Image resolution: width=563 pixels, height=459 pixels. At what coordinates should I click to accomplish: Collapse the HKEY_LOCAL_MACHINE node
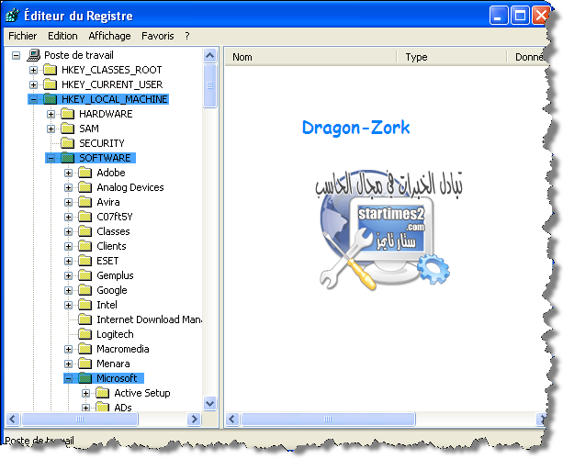(x=33, y=99)
